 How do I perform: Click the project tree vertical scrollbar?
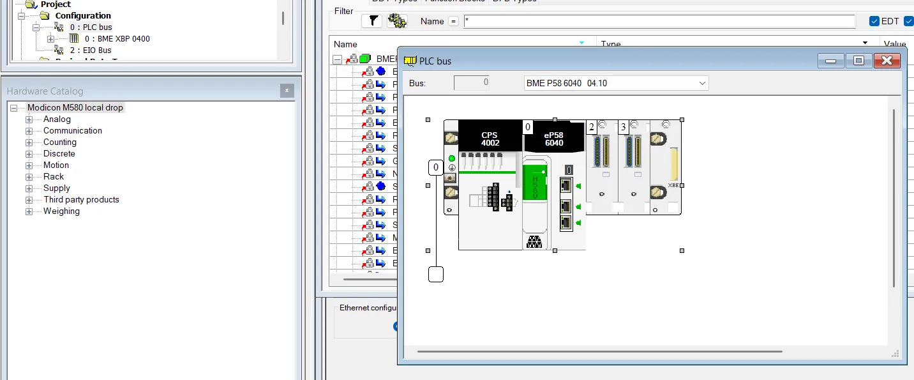(283, 17)
